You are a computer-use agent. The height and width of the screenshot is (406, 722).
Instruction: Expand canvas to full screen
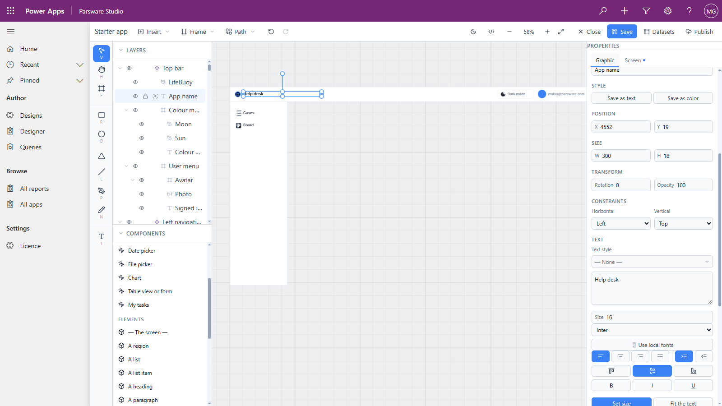point(561,32)
